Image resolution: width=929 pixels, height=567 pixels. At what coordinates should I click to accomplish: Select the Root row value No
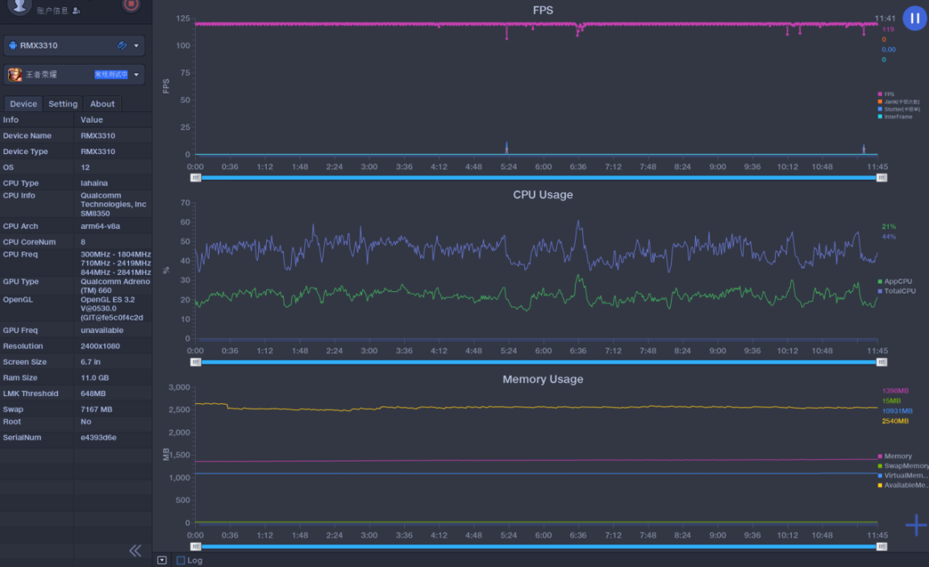tap(86, 422)
